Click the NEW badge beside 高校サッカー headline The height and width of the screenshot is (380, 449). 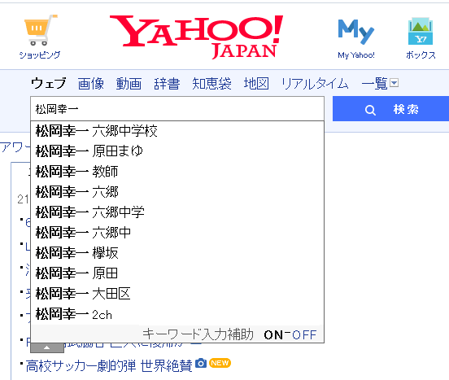click(x=220, y=363)
